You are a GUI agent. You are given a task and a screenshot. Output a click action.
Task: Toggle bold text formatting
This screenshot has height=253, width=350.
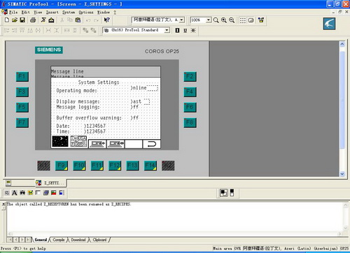tap(177, 30)
